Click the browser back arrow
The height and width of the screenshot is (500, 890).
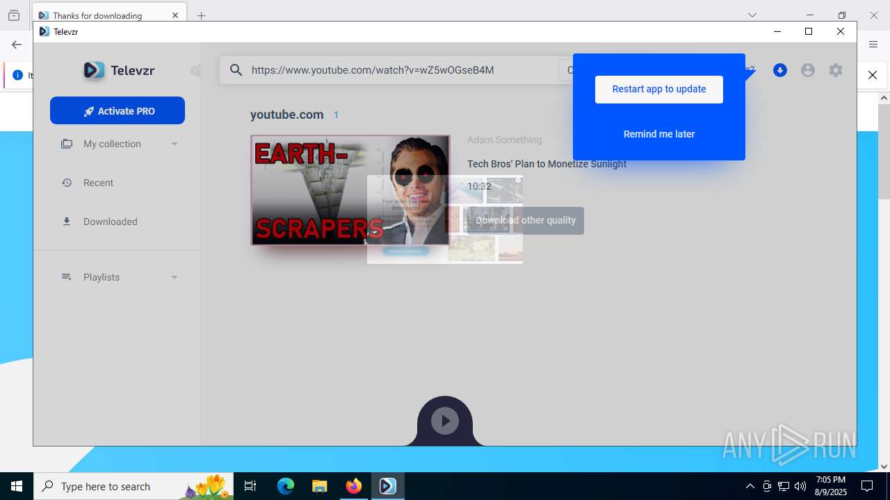(x=16, y=44)
